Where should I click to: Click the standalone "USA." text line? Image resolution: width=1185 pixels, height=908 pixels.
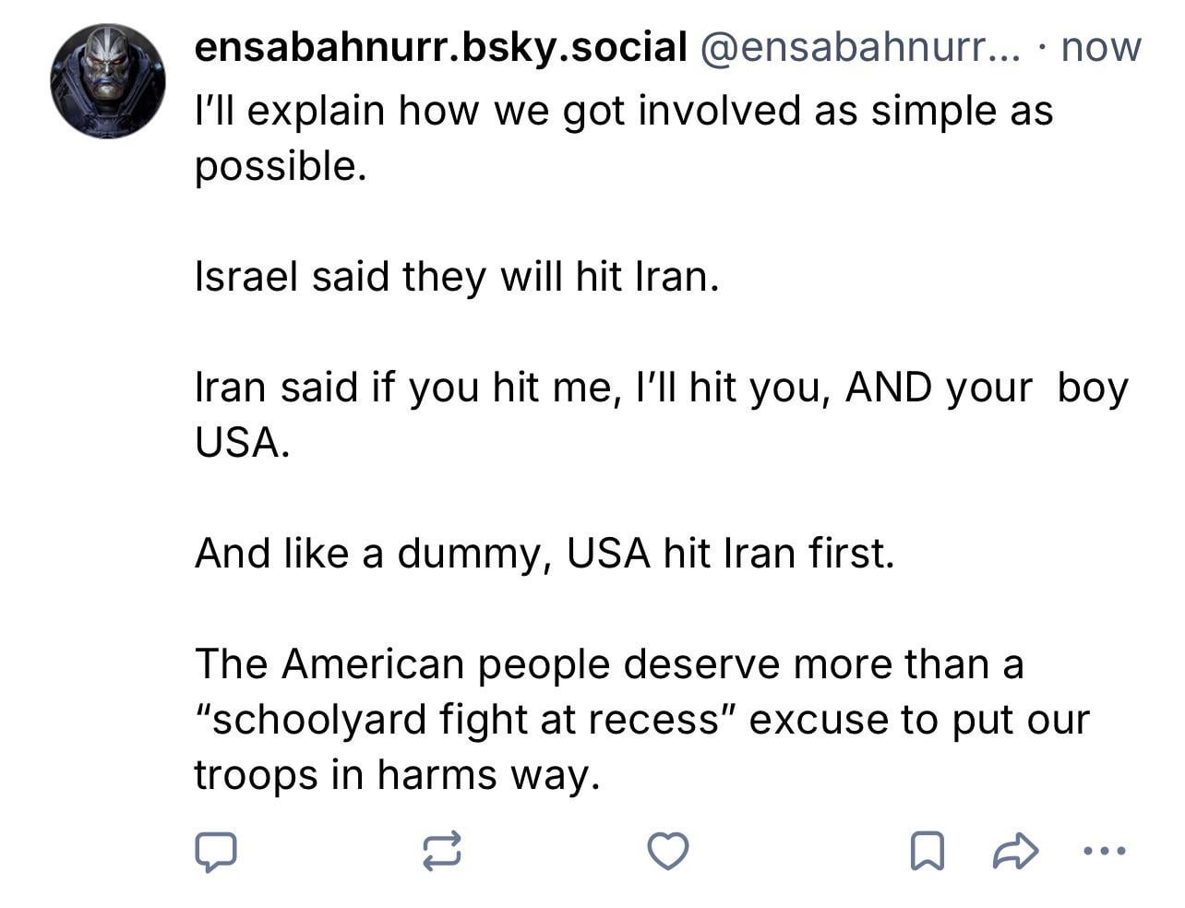coord(243,443)
